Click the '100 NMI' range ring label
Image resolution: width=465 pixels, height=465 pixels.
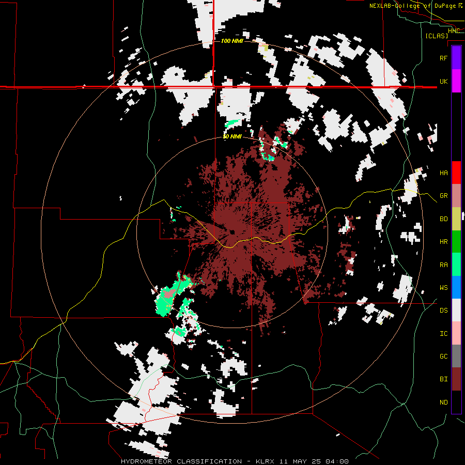[232, 41]
